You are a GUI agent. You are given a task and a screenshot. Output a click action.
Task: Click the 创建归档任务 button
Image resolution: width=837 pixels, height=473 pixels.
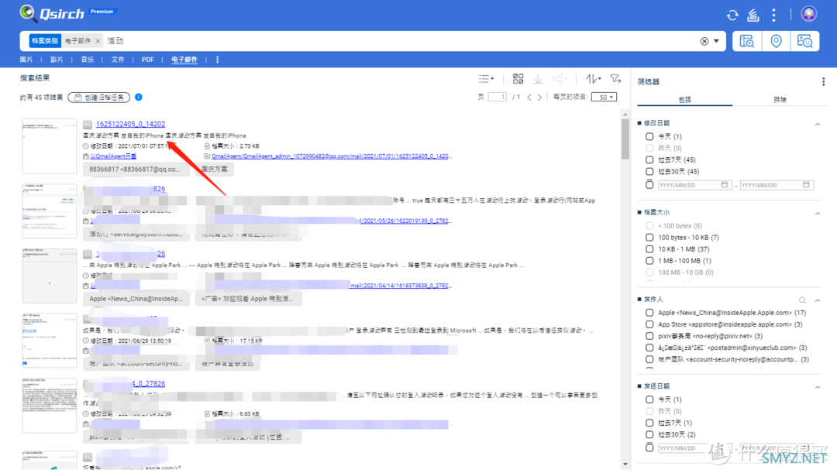(99, 98)
